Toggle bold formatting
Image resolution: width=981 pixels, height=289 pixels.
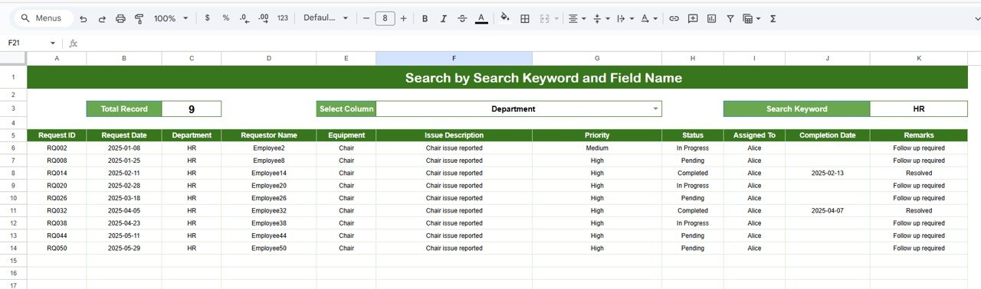[425, 18]
